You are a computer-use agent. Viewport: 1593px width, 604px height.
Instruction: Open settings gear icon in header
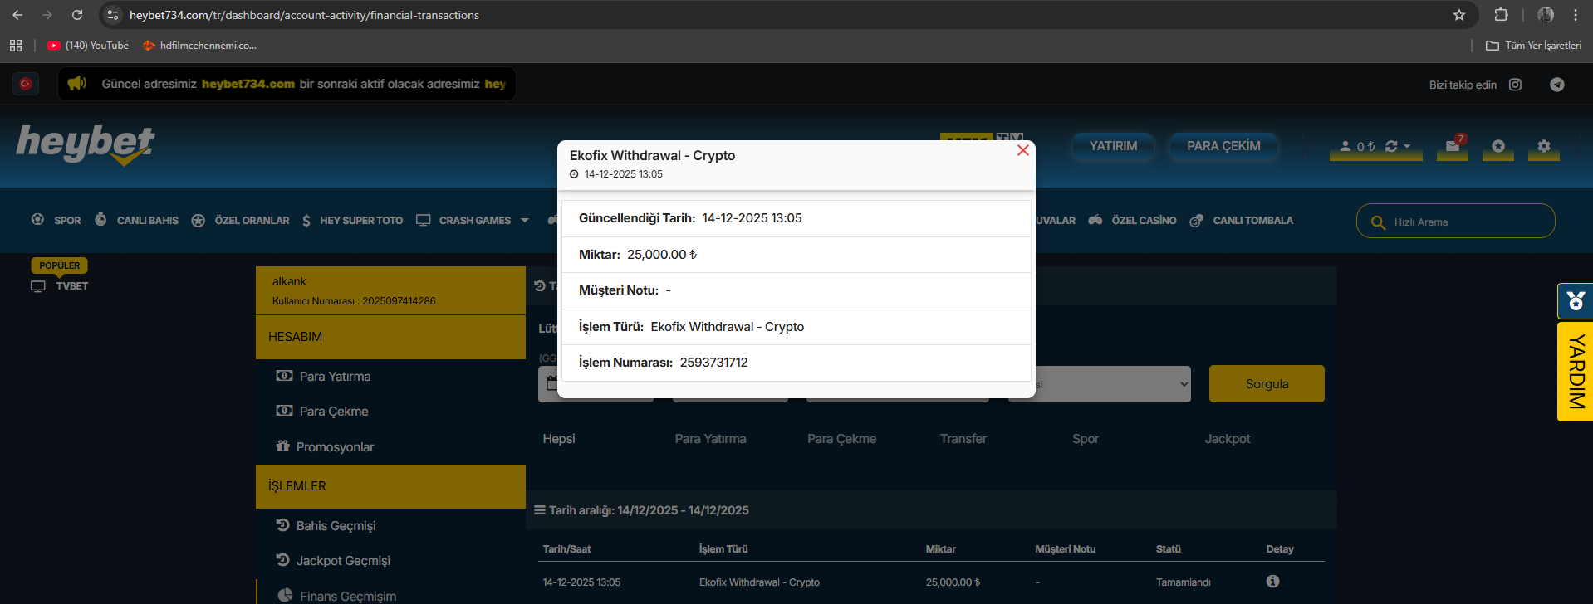tap(1543, 146)
